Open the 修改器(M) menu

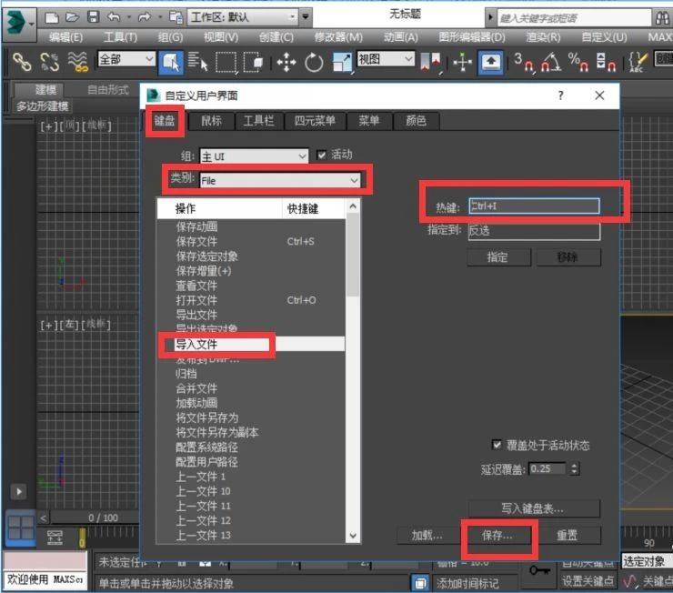[338, 37]
